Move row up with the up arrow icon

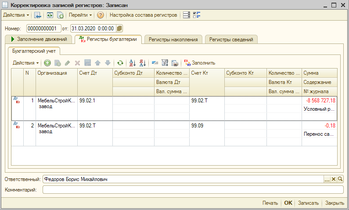pos(98,63)
